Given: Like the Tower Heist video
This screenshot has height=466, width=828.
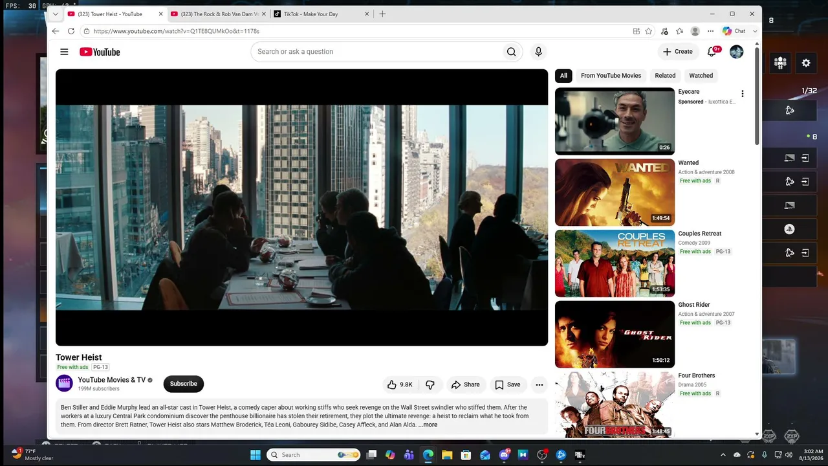Looking at the screenshot, I should click(400, 384).
